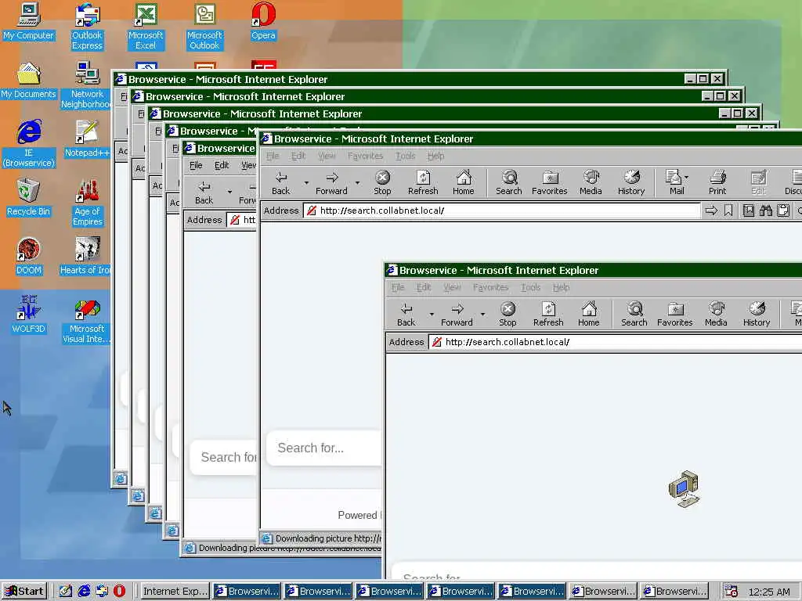802x601 pixels.
Task: Click the address field in the frontmost window
Action: pos(616,342)
